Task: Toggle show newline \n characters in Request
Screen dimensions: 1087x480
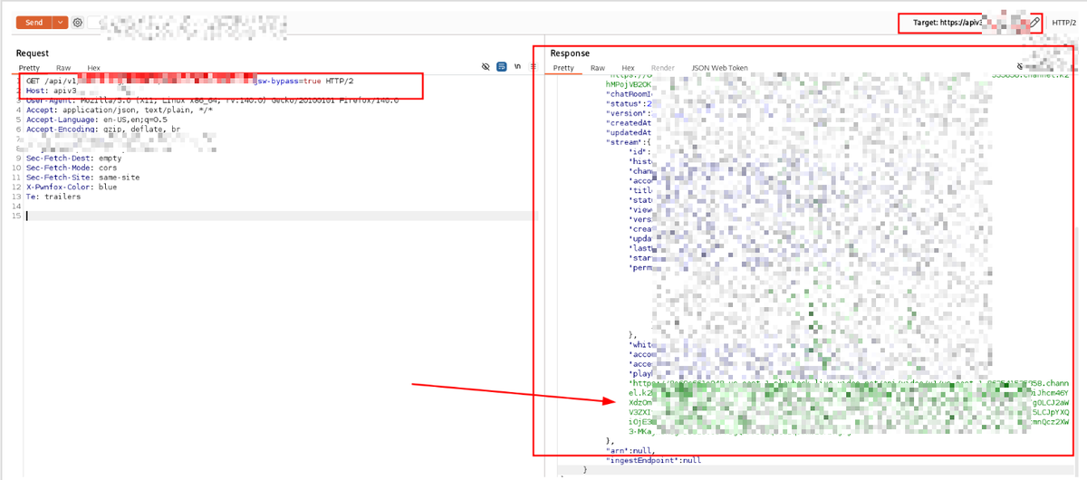Action: pos(517,67)
